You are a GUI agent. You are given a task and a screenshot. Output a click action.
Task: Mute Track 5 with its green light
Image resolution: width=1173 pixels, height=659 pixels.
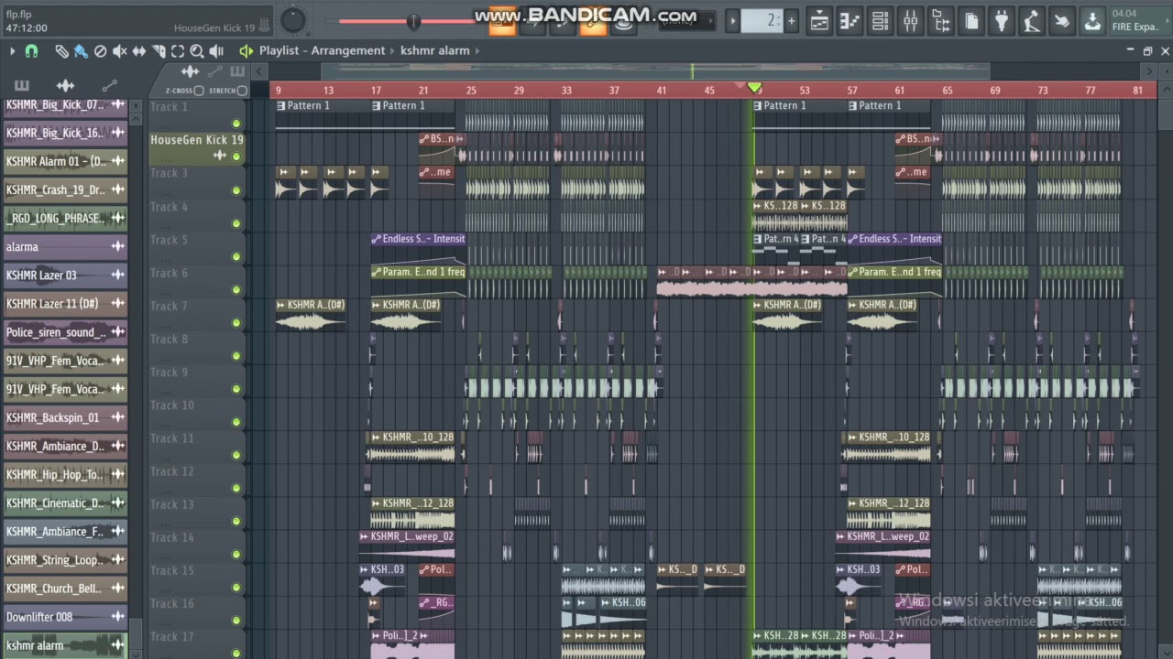tap(236, 256)
